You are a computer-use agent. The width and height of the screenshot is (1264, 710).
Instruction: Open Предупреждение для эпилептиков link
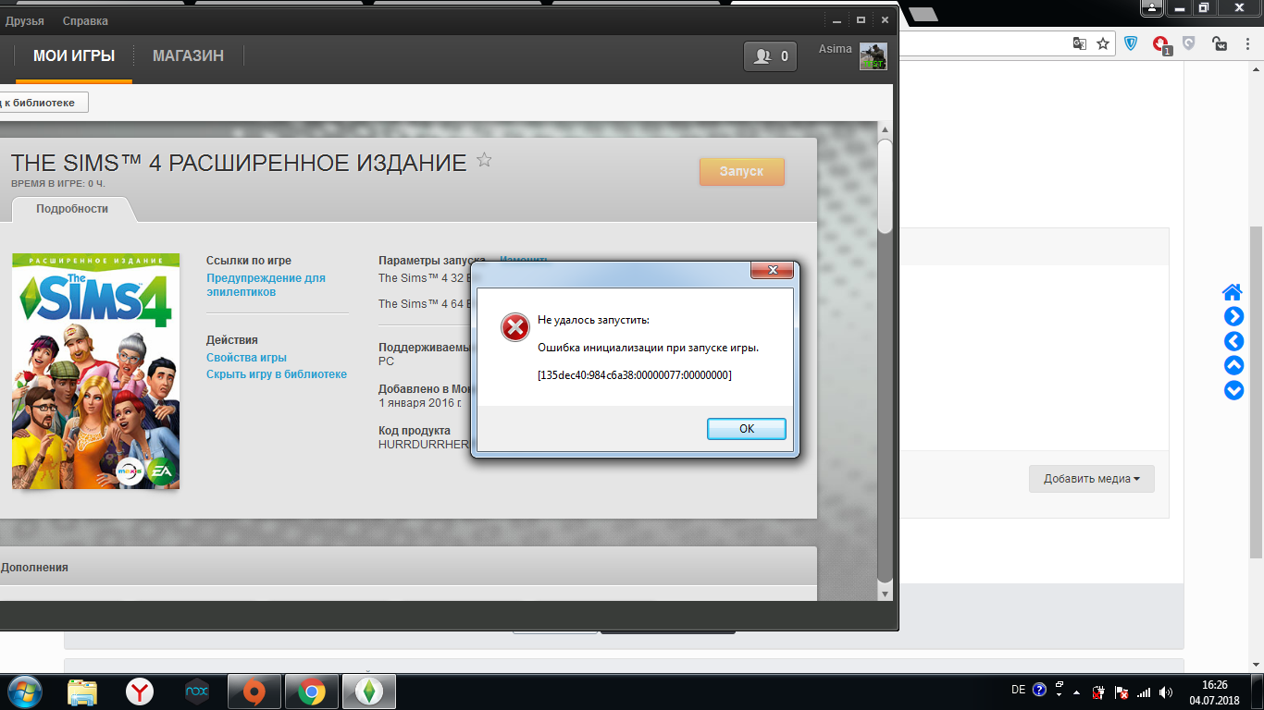pyautogui.click(x=266, y=285)
